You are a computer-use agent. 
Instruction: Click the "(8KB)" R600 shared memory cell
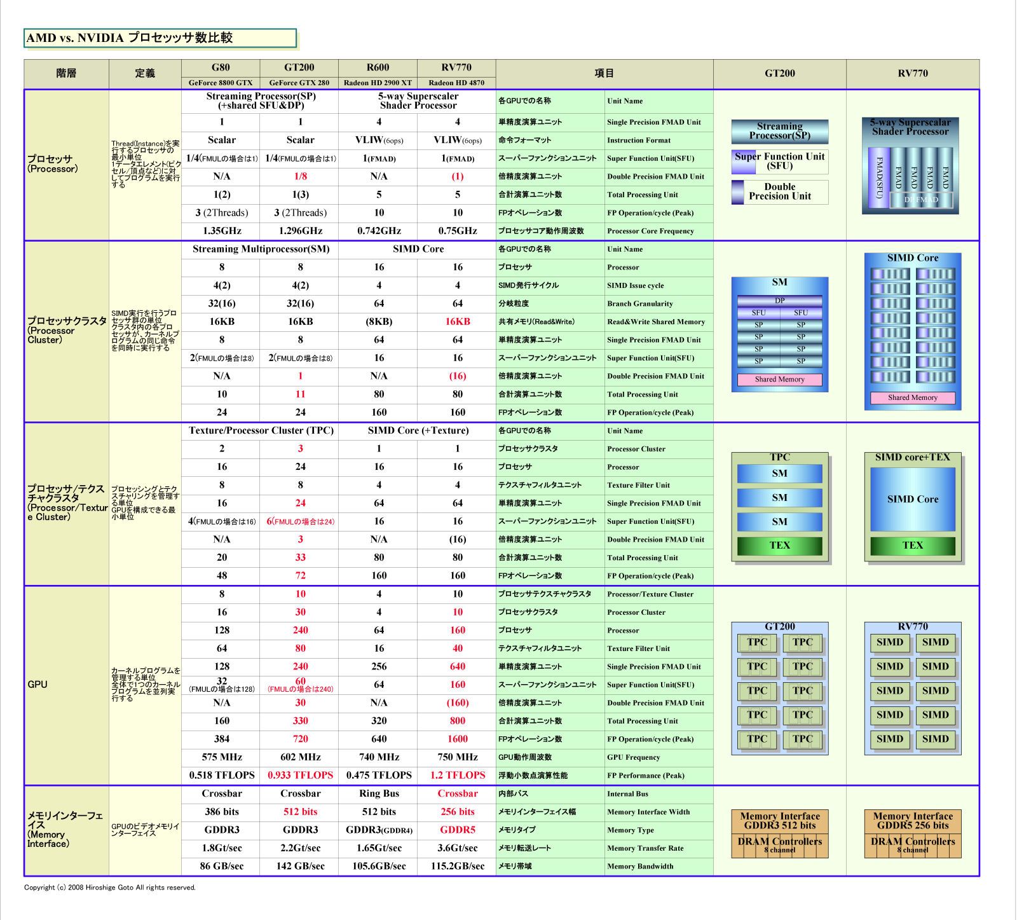click(x=379, y=322)
